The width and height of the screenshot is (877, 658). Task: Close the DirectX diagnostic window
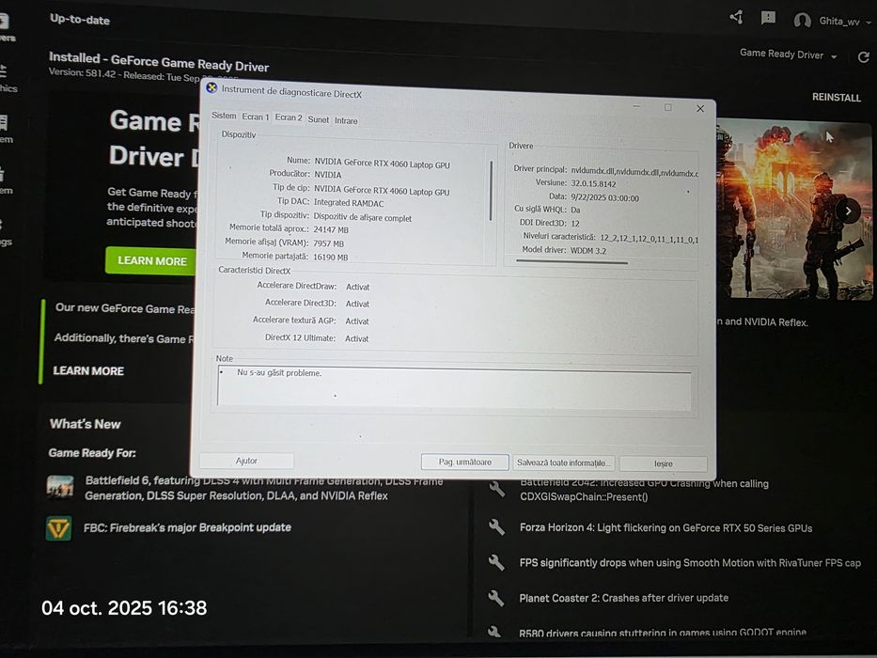point(699,108)
